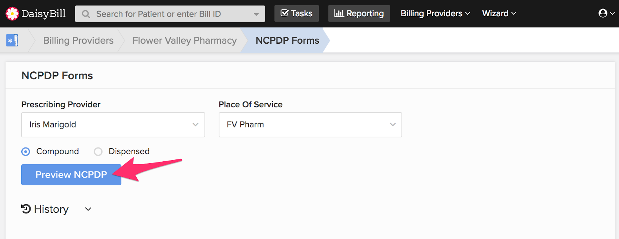Click the Reporting bar chart icon
619x239 pixels.
[339, 13]
